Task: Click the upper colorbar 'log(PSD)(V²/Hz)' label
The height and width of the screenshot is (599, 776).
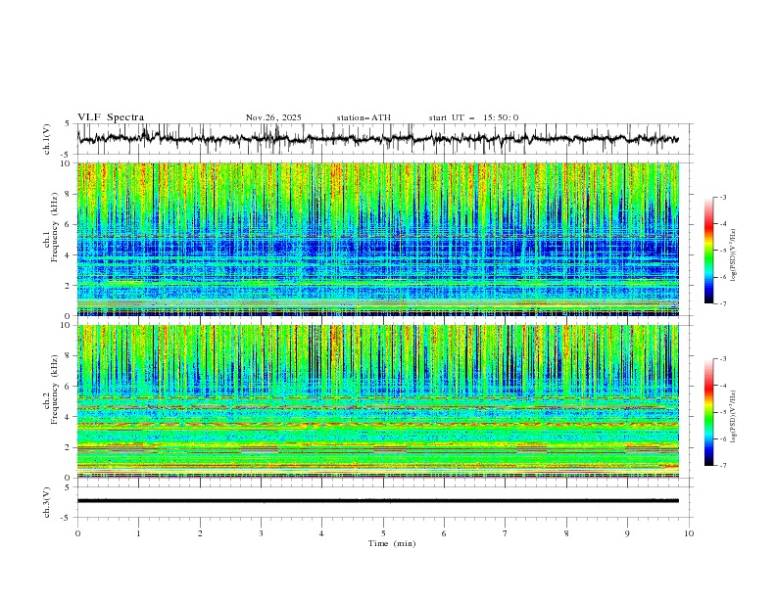Action: click(734, 255)
